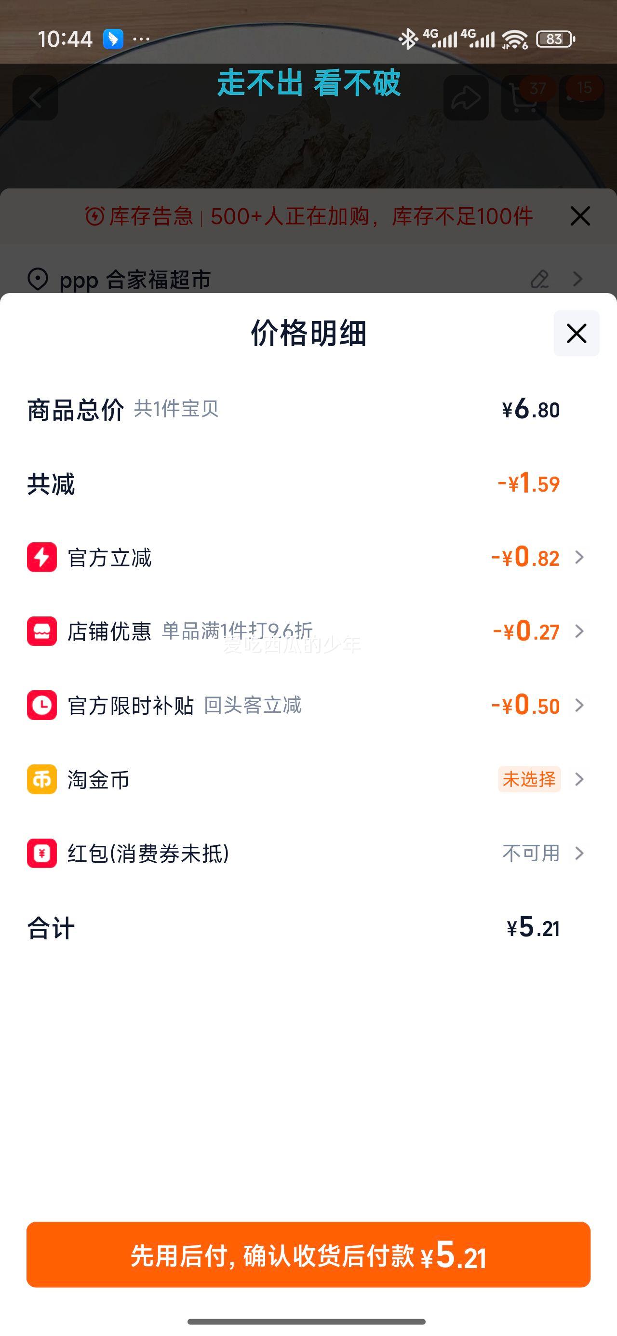The width and height of the screenshot is (617, 1336).
Task: Tap the 官方立减 lightning icon
Action: pyautogui.click(x=42, y=557)
